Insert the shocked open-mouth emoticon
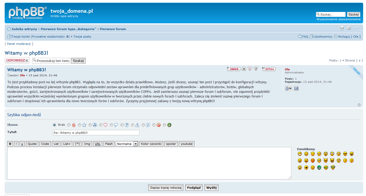This screenshot has height=196, width=366. (x=326, y=154)
